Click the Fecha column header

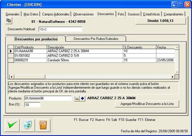click(x=165, y=47)
